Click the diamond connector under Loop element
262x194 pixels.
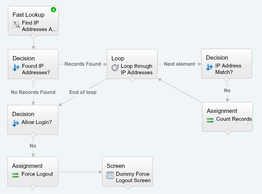click(132, 79)
